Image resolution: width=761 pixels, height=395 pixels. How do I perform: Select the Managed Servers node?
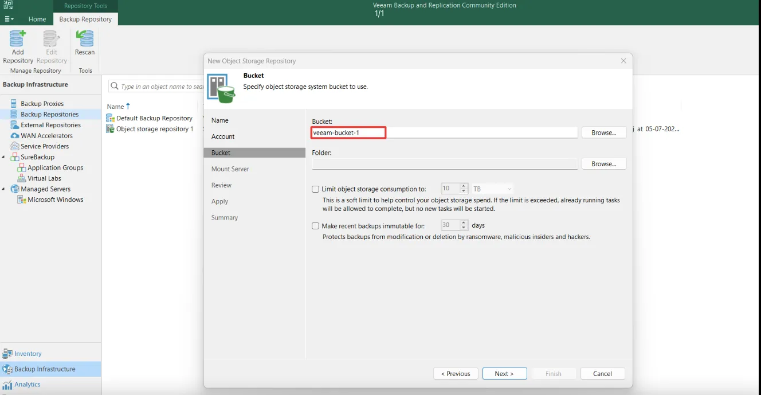click(x=46, y=189)
